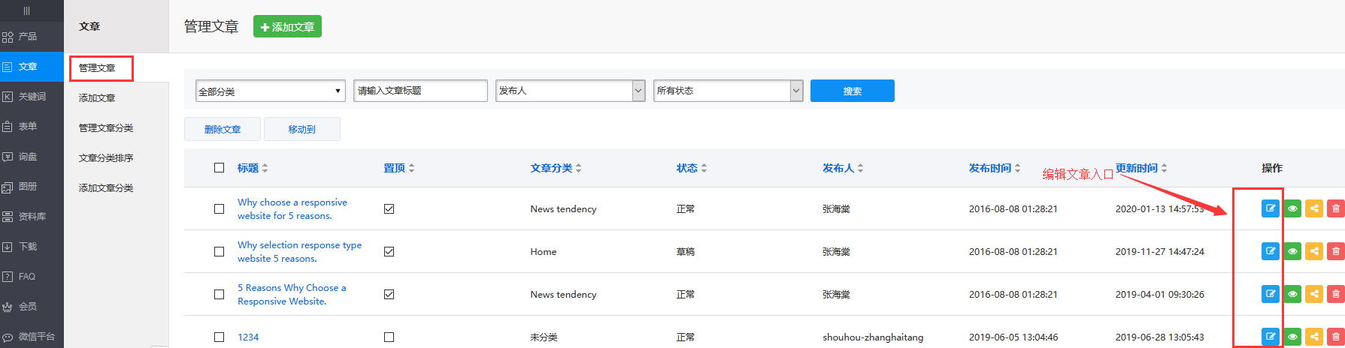1345x348 pixels.
Task: Sort table by 发布时间 column
Action: click(994, 168)
